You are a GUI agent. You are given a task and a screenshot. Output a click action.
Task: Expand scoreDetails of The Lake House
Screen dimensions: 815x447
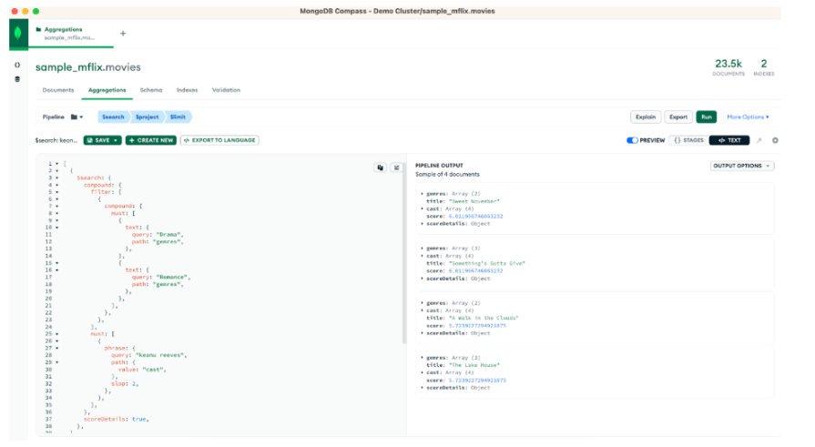click(422, 388)
